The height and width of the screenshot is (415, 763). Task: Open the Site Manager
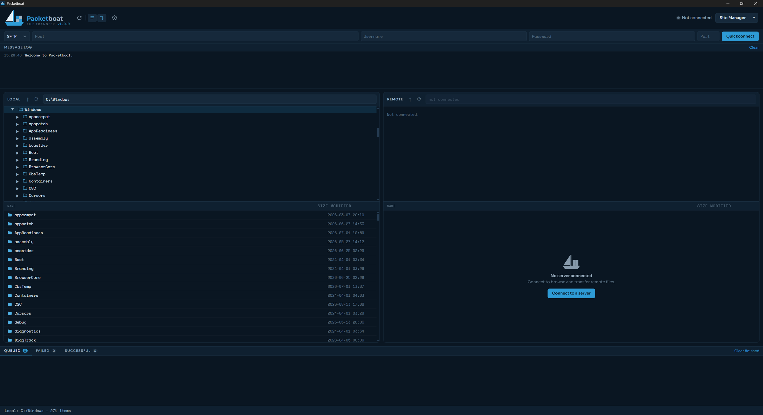pos(732,18)
